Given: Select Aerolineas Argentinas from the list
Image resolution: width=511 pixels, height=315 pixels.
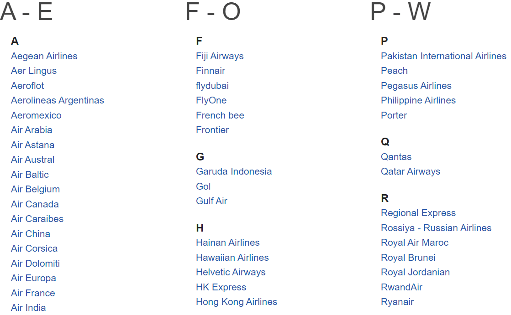Looking at the screenshot, I should pyautogui.click(x=58, y=100).
